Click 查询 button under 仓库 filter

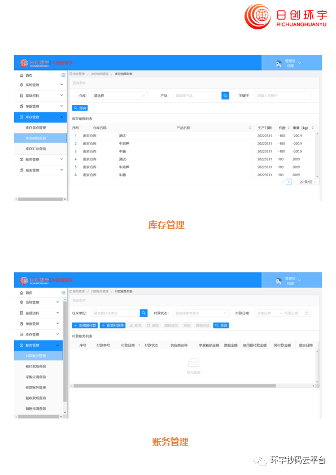click(80, 108)
